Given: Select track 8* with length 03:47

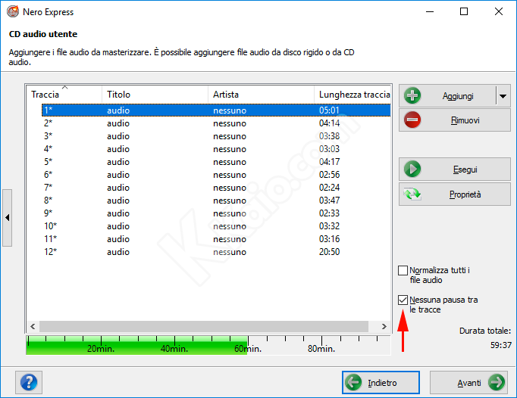Looking at the screenshot, I should (216, 201).
